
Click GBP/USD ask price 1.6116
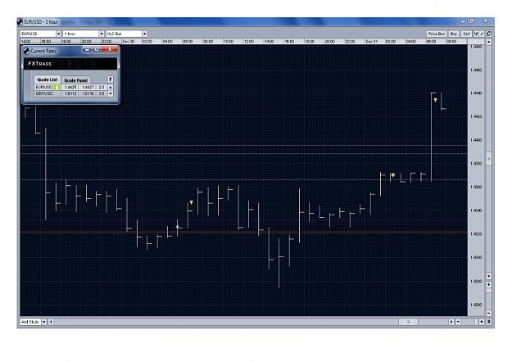pos(88,93)
